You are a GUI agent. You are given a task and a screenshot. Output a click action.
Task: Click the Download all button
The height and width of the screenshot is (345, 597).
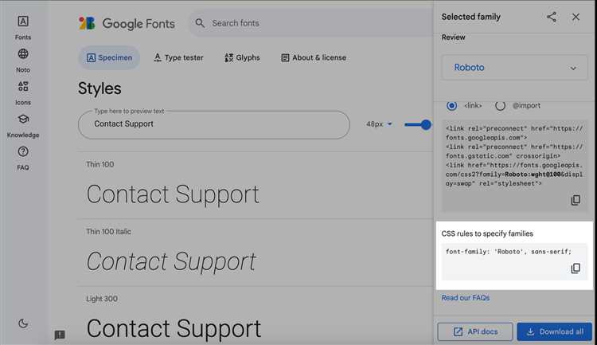[555, 331]
